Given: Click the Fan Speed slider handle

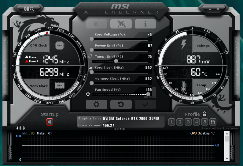Looking at the screenshot, I should (148, 94).
